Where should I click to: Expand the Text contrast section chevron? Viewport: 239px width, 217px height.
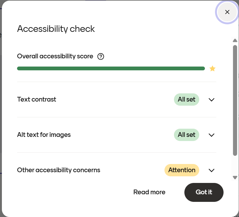tap(212, 100)
